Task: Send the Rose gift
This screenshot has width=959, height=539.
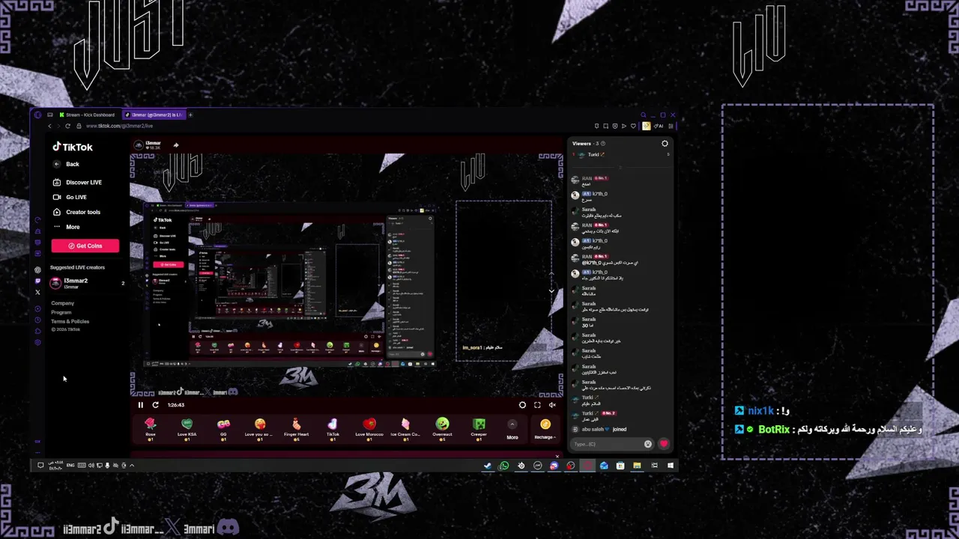Action: point(151,429)
